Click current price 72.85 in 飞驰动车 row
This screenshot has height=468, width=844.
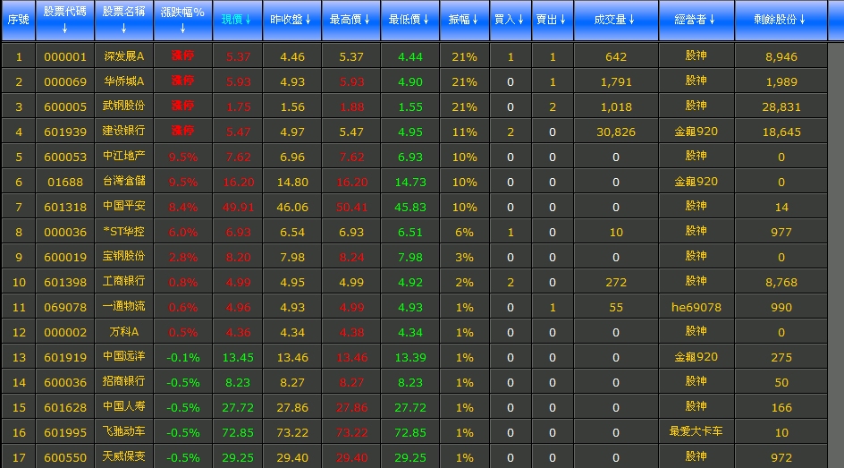point(238,432)
